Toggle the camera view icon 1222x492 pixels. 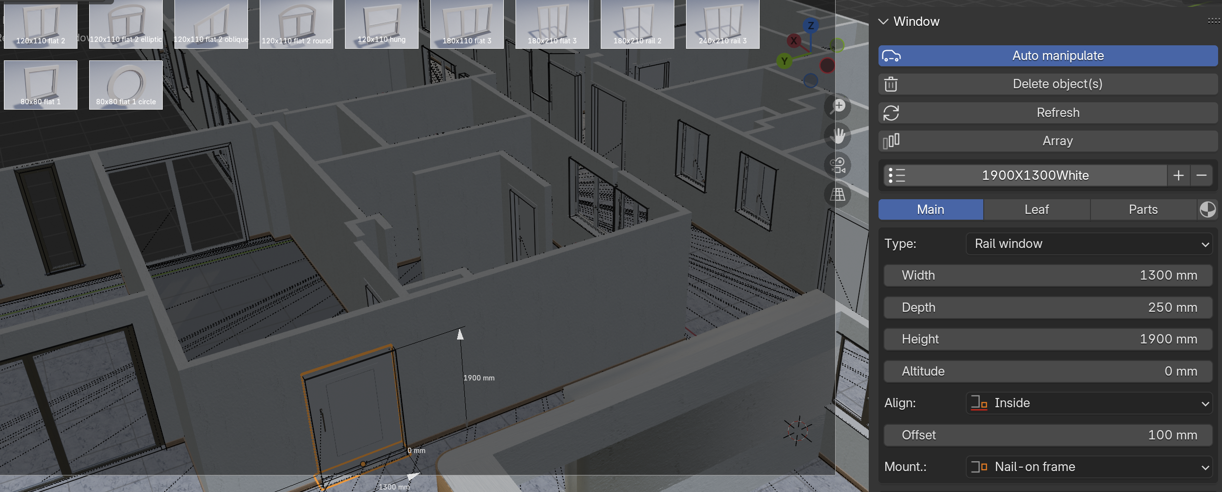tap(837, 165)
